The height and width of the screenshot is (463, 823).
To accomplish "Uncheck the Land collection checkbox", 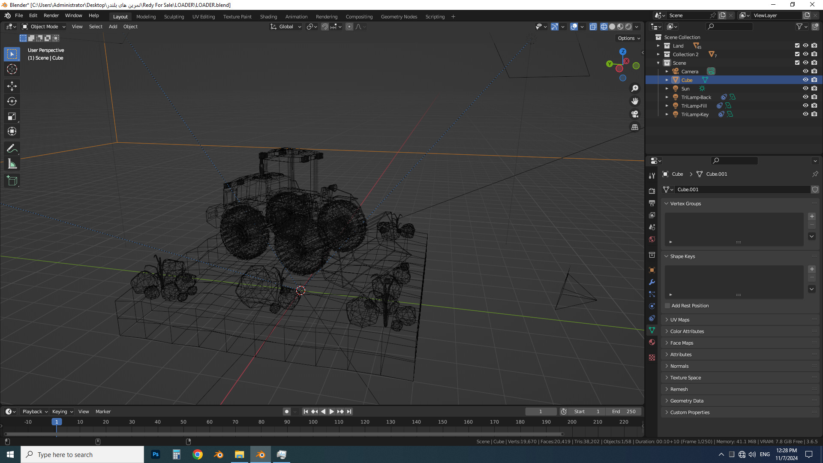I will pyautogui.click(x=797, y=45).
